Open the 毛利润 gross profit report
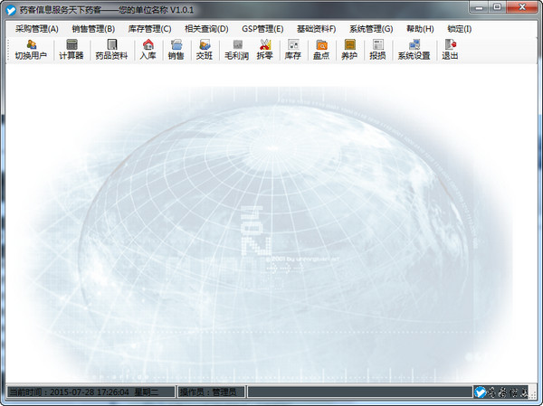This screenshot has width=543, height=406. tap(236, 50)
